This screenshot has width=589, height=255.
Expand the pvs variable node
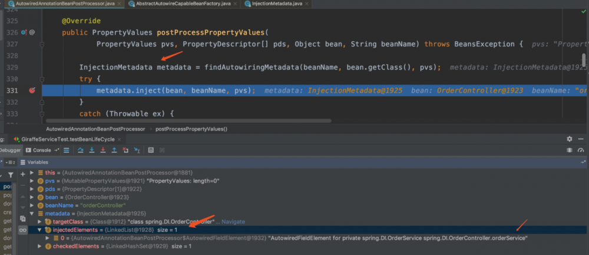click(32, 181)
